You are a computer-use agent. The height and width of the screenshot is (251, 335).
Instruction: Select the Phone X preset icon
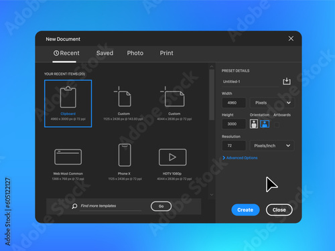click(x=125, y=155)
